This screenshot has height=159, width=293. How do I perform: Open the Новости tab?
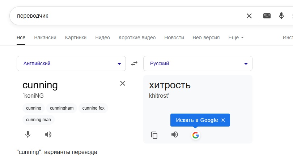click(174, 37)
